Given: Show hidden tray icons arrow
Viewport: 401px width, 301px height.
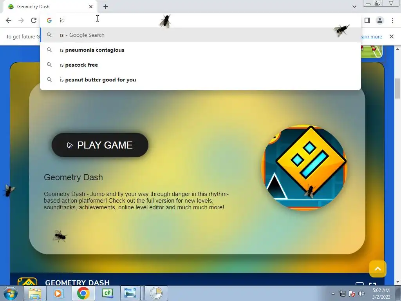Looking at the screenshot, I should point(333,294).
